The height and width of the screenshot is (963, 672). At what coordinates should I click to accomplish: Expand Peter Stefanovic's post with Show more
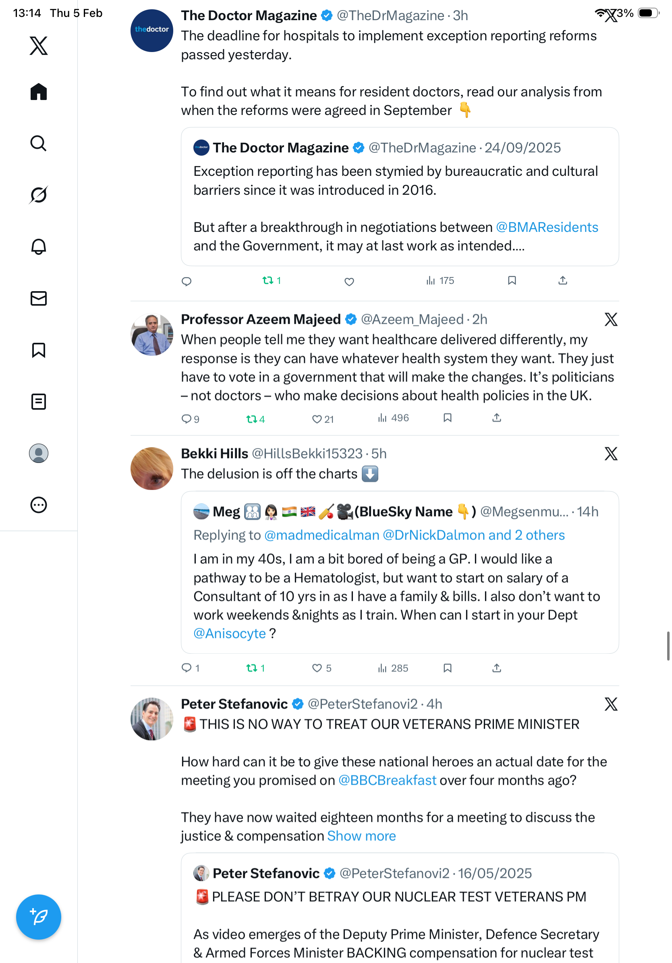pyautogui.click(x=361, y=836)
